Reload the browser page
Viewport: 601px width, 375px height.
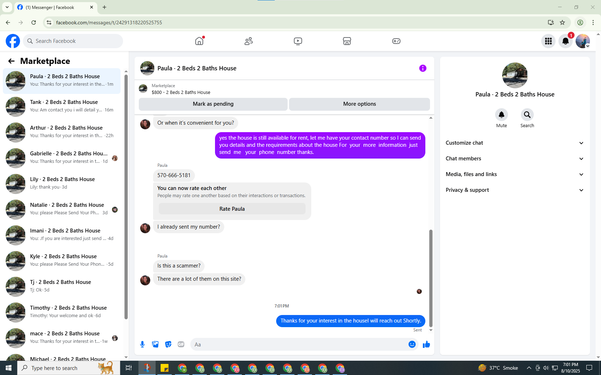(34, 22)
